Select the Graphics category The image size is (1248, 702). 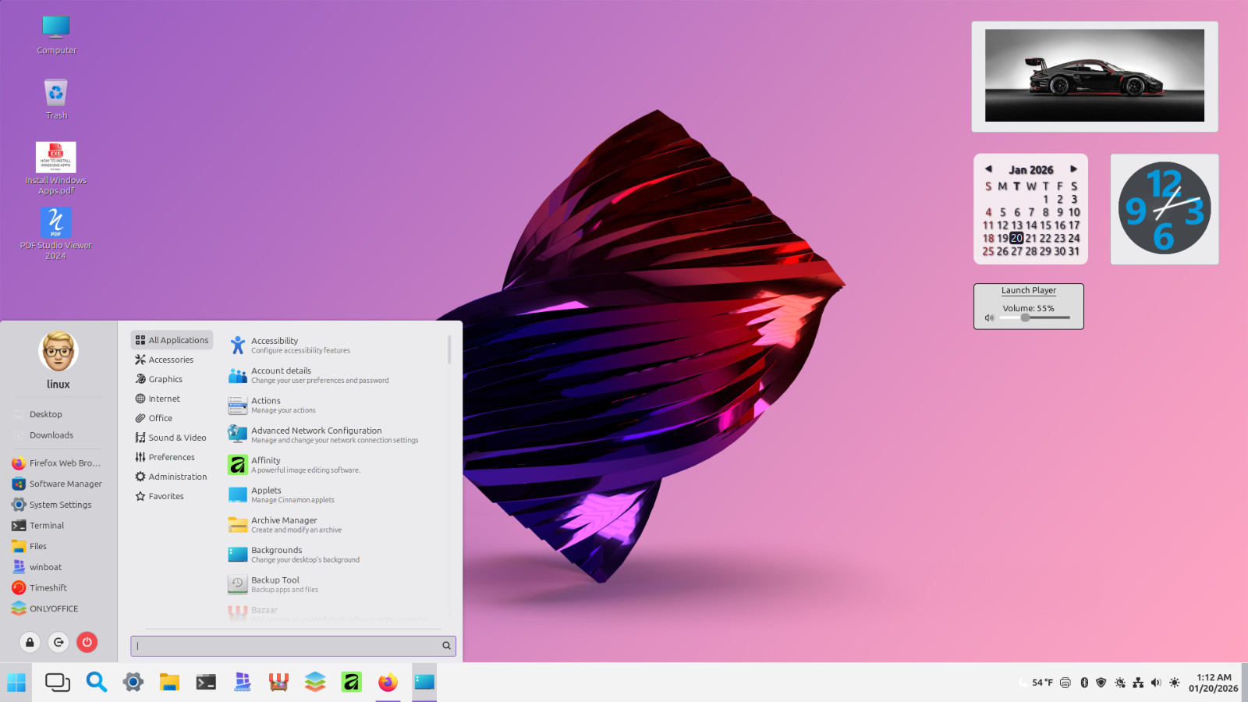(172, 379)
